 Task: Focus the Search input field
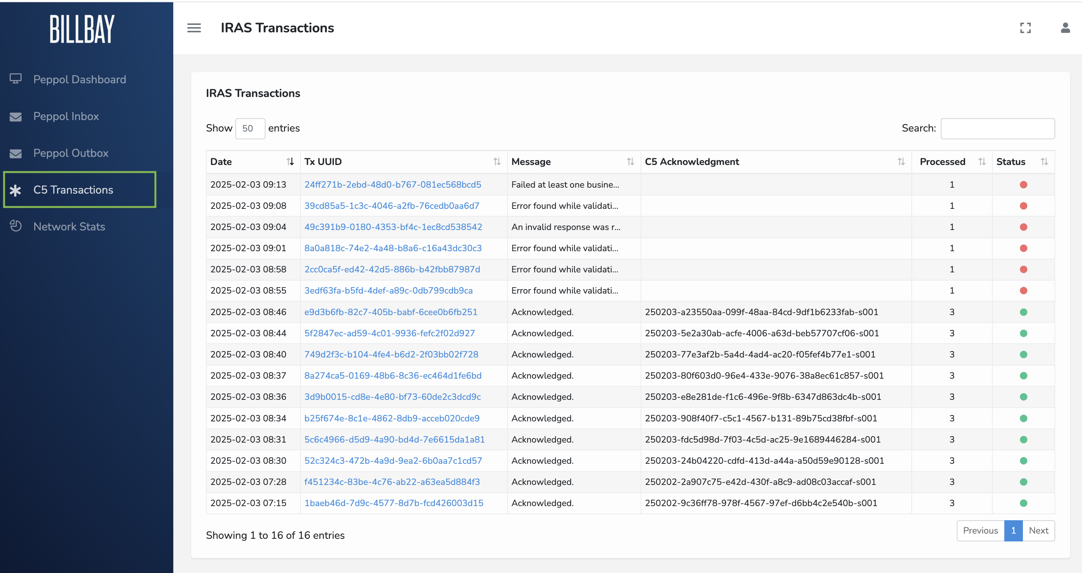(997, 129)
